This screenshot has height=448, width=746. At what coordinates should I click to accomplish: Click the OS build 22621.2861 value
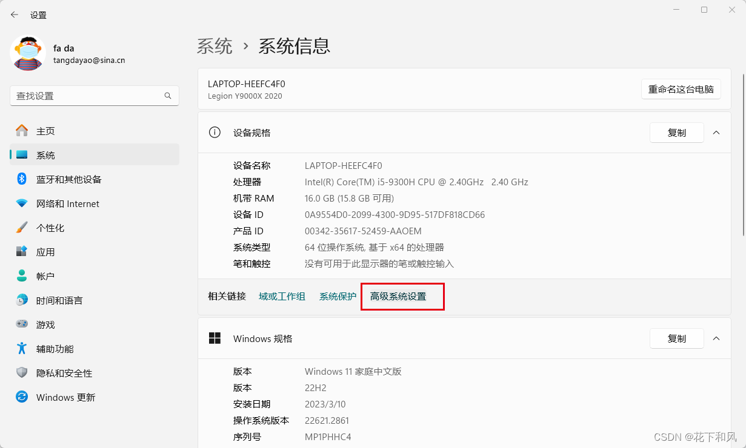(327, 420)
